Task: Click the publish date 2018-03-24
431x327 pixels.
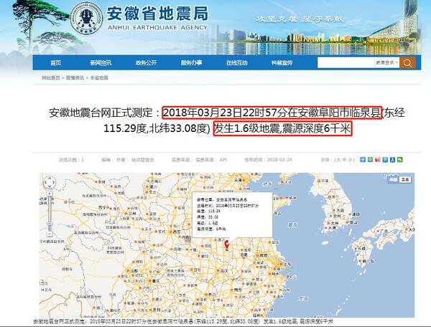Action: [279, 160]
